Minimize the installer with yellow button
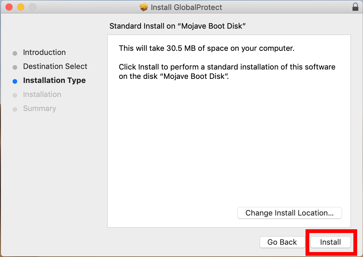 tap(21, 7)
